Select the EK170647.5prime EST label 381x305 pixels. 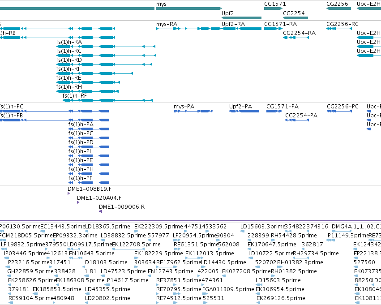[272, 245]
